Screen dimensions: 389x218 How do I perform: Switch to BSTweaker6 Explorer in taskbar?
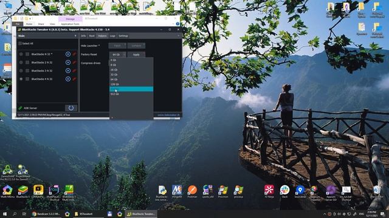click(x=89, y=214)
